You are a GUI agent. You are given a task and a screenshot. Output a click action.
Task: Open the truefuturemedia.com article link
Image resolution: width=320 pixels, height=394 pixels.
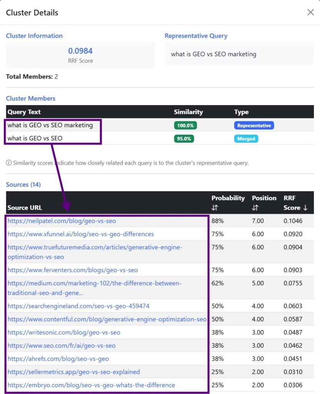pos(95,252)
